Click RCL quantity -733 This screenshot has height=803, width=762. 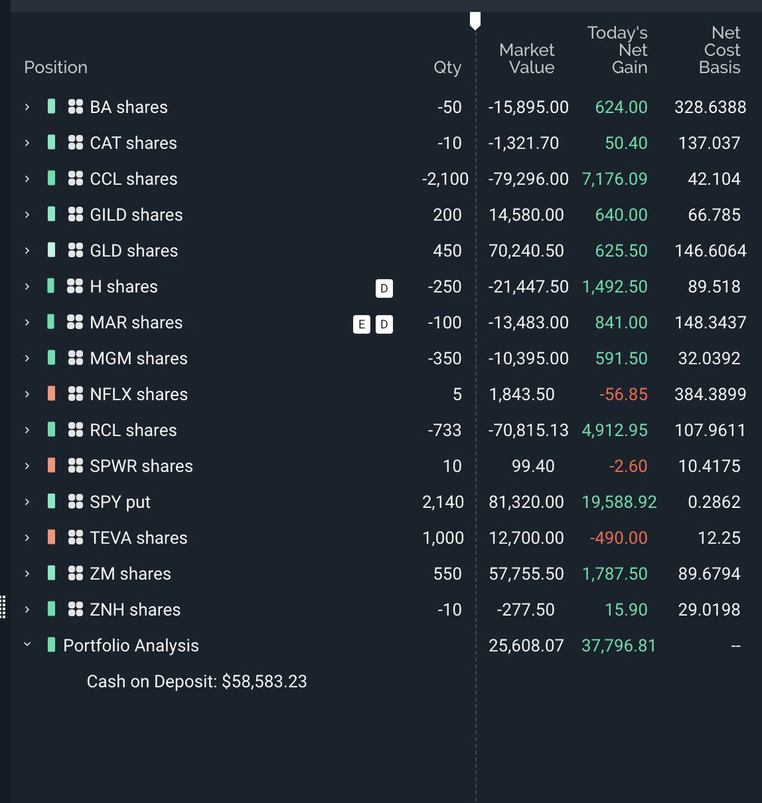[x=444, y=430]
